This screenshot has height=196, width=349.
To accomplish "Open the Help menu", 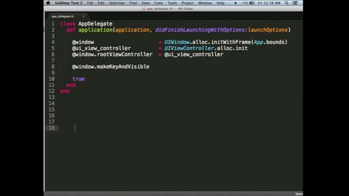I will click(220, 3).
